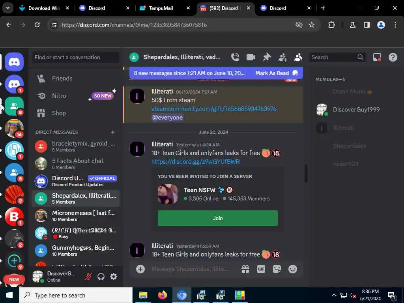This screenshot has height=303, width=404.
Task: Open File Explorer from taskbar
Action: (143, 295)
